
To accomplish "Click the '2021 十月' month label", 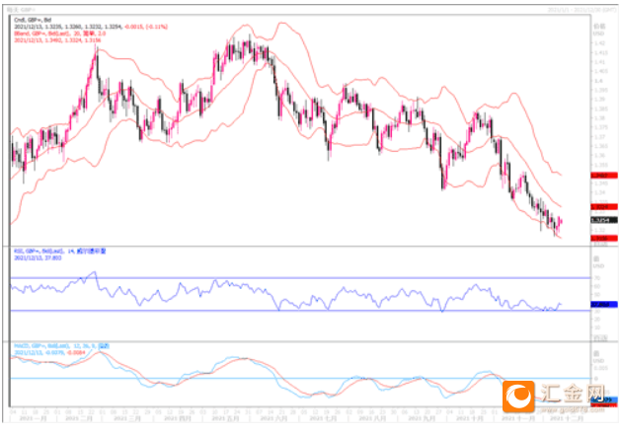I will 470,418.
